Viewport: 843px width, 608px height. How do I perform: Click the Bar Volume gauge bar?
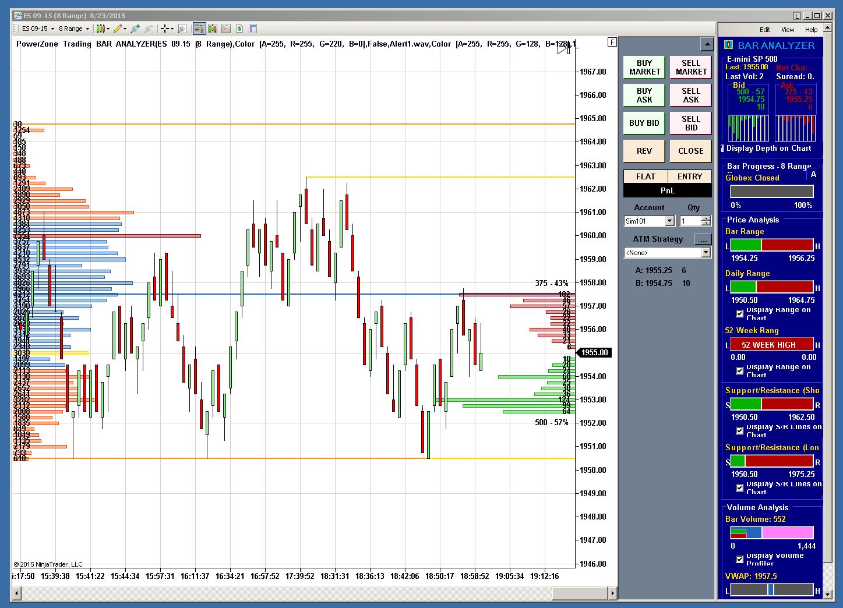pos(772,532)
